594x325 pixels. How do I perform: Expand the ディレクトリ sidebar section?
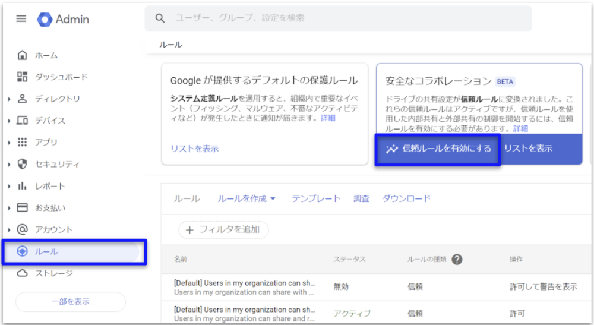pyautogui.click(x=9, y=99)
